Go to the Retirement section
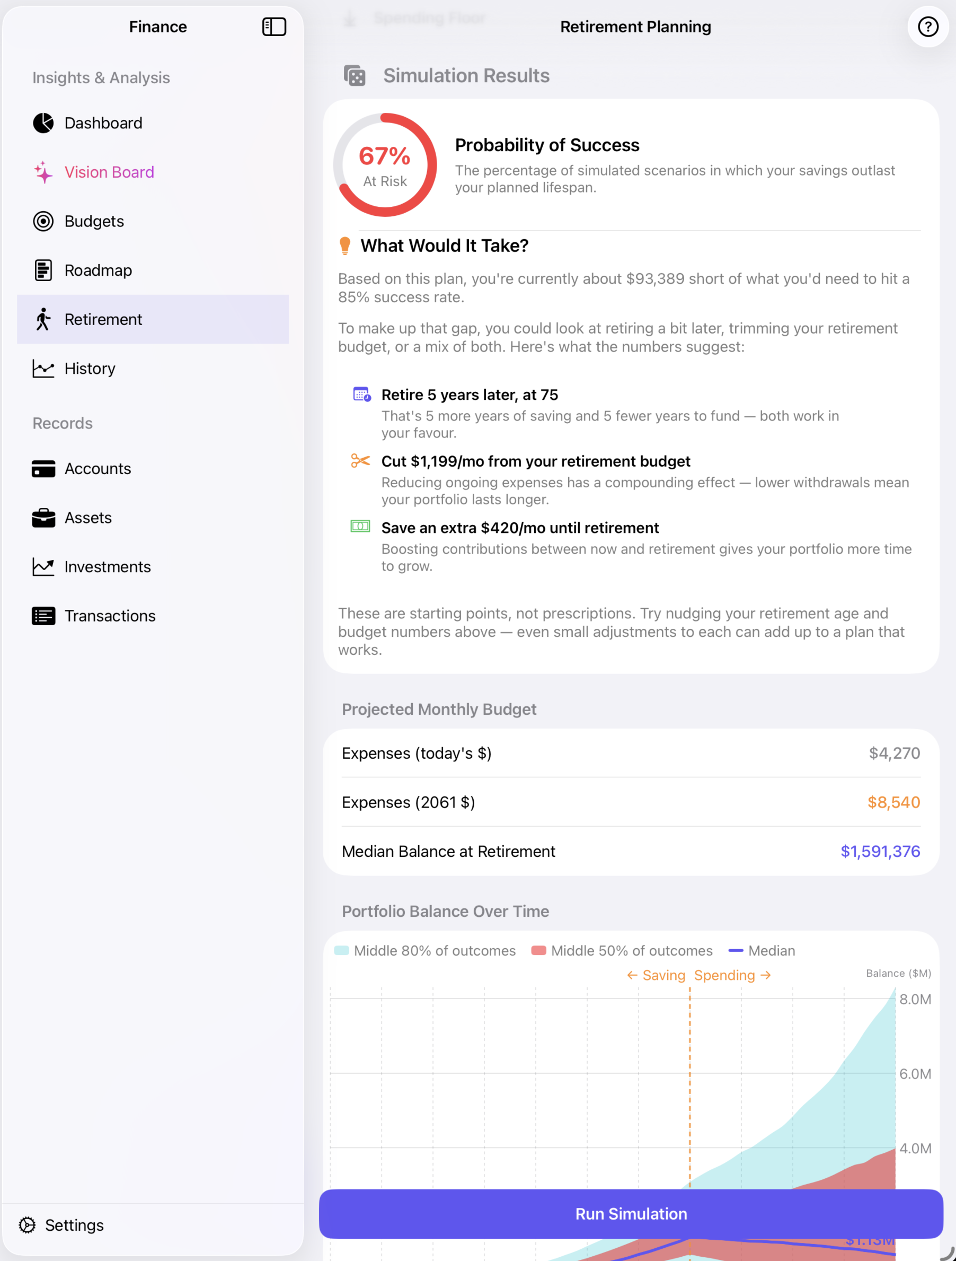Image resolution: width=956 pixels, height=1261 pixels. (153, 319)
